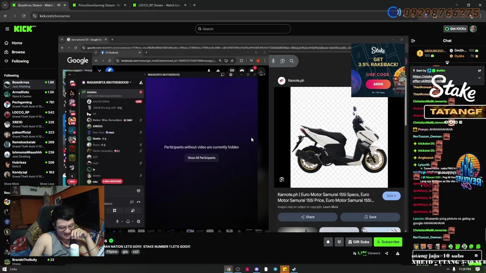Open Discord microphone options arrow
The height and width of the screenshot is (273, 486).
121,221
